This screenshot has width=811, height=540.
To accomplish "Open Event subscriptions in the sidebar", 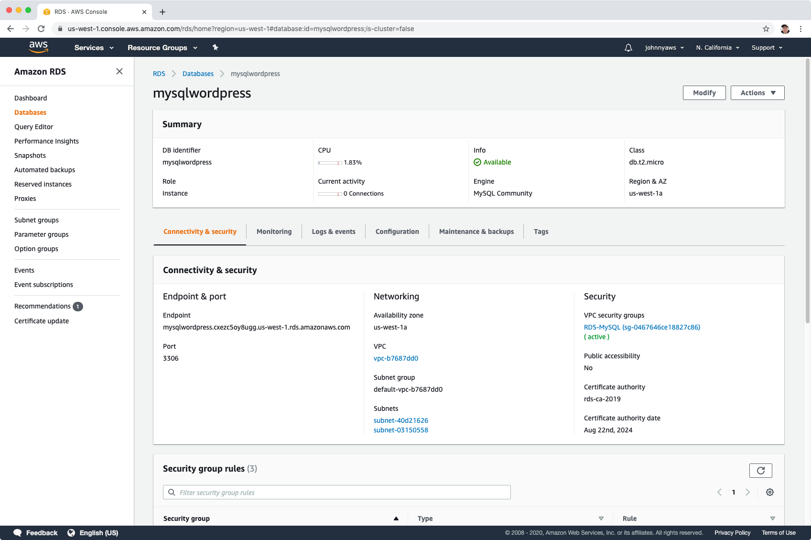I will pos(43,285).
